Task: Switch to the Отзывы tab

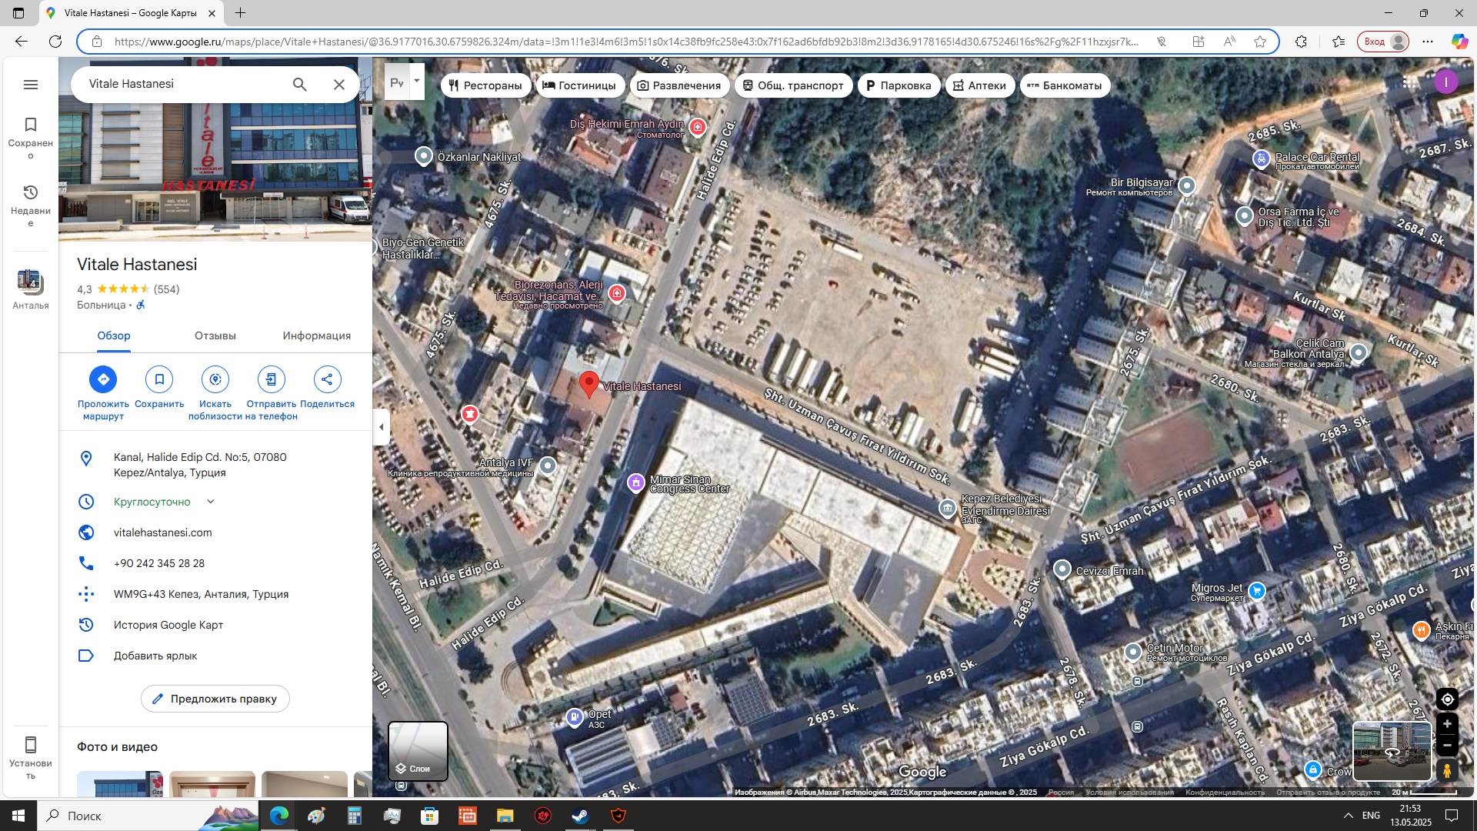Action: point(215,335)
